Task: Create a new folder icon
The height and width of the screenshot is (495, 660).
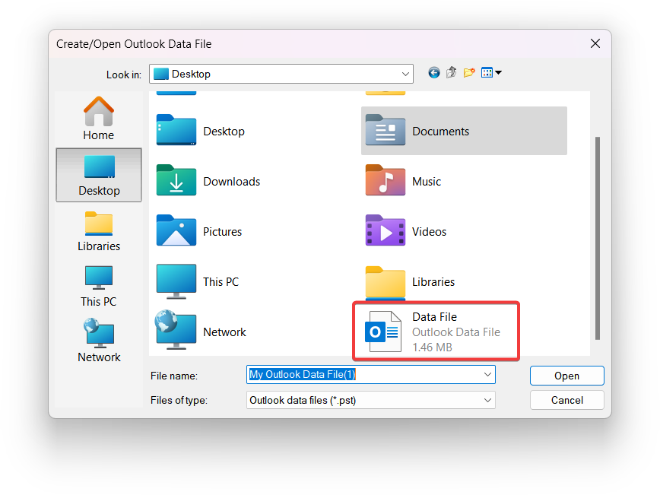Action: pos(469,73)
